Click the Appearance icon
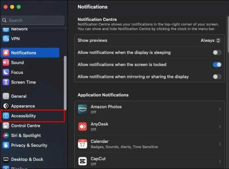 click(6, 106)
